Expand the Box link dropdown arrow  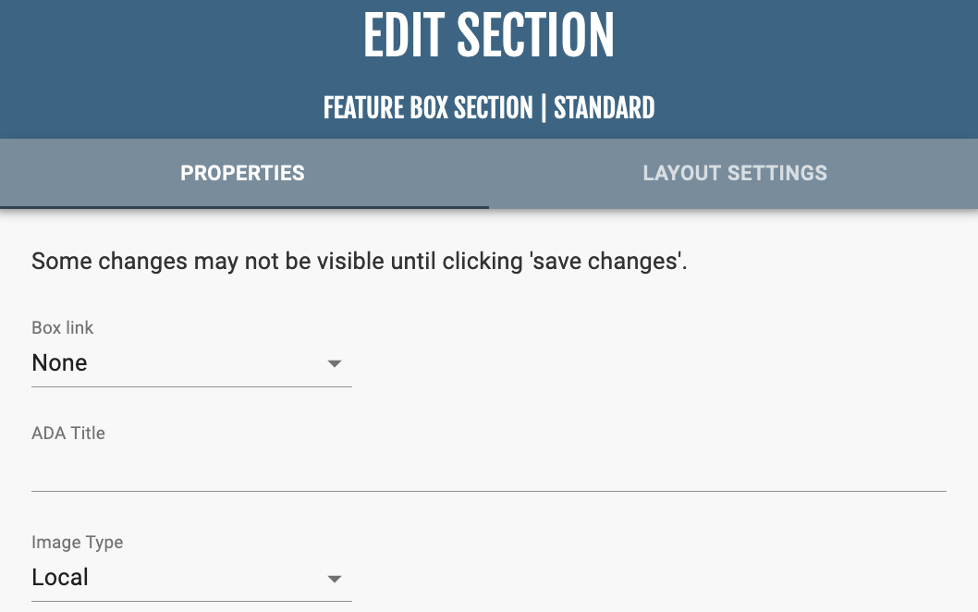pos(335,364)
